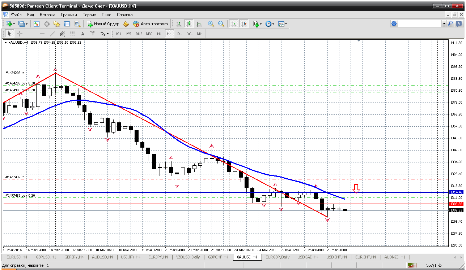Open the indicators list icon
Screen dimensions: 466x270
click(x=256, y=24)
